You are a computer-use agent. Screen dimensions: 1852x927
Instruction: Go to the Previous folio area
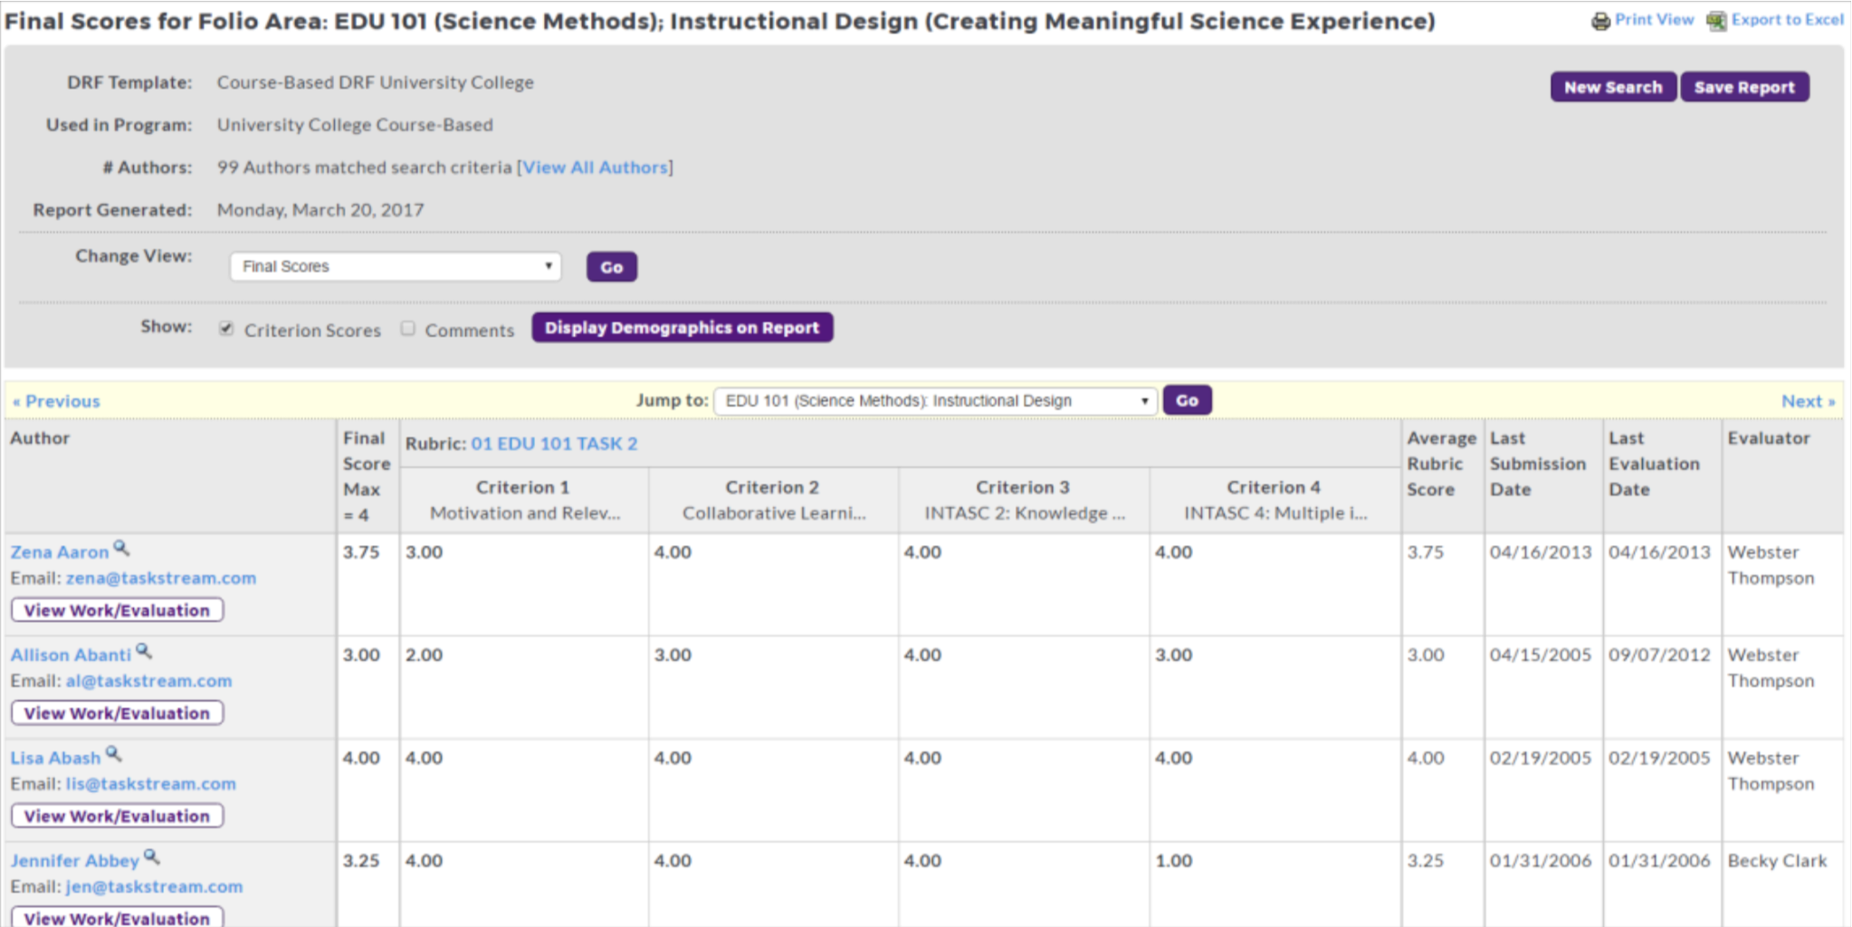coord(56,401)
